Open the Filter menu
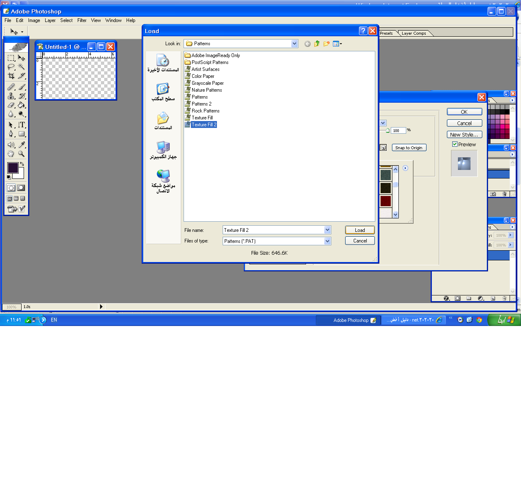 (x=82, y=20)
